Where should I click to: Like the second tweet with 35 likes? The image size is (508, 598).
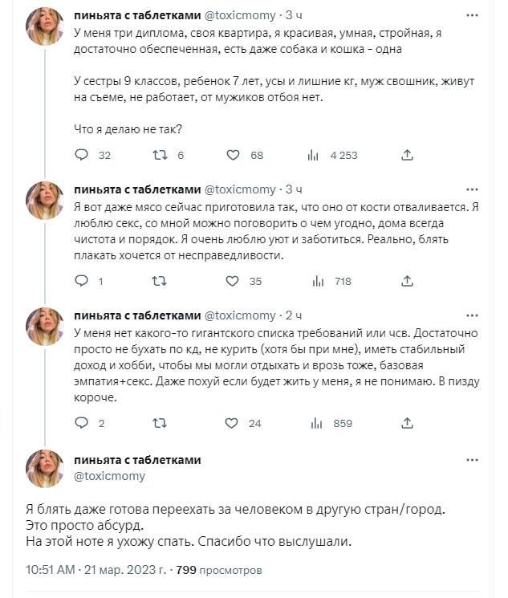coord(233,281)
